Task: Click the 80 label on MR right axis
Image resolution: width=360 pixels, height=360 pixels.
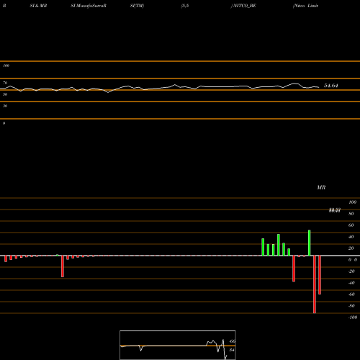Action: [351, 214]
